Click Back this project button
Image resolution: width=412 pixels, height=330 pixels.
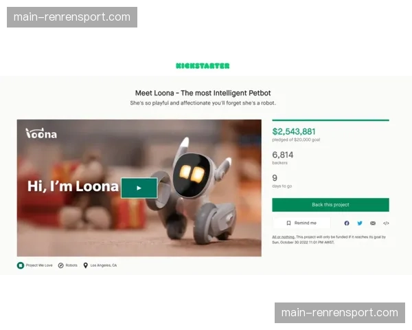pyautogui.click(x=330, y=205)
